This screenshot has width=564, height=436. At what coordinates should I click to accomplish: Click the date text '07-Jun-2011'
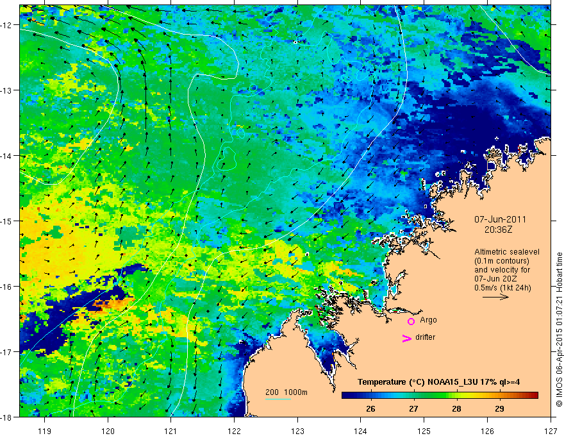click(500, 219)
